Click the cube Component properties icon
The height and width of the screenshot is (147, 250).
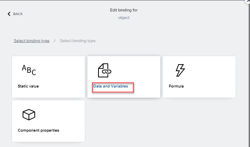click(29, 115)
